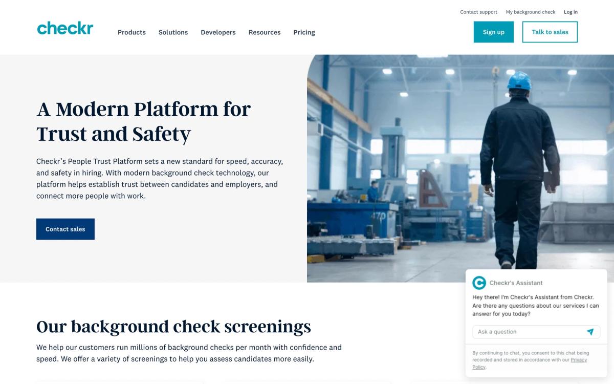
Task: Click the Contact support link
Action: [x=478, y=12]
